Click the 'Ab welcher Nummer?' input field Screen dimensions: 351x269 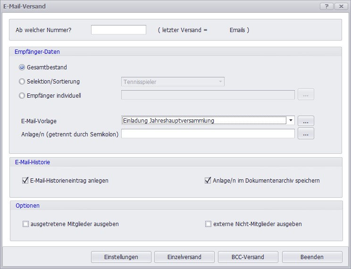[118, 30]
